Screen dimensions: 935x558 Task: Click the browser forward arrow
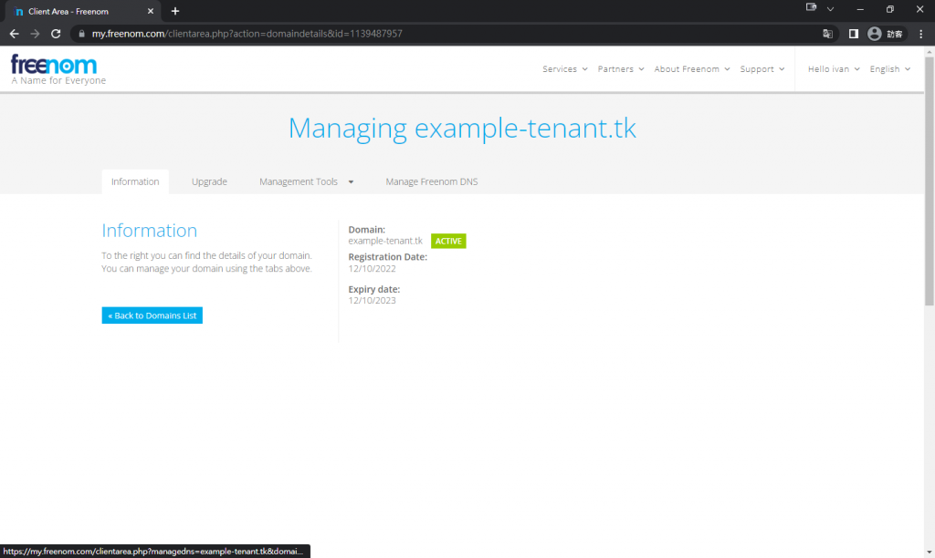tap(35, 34)
